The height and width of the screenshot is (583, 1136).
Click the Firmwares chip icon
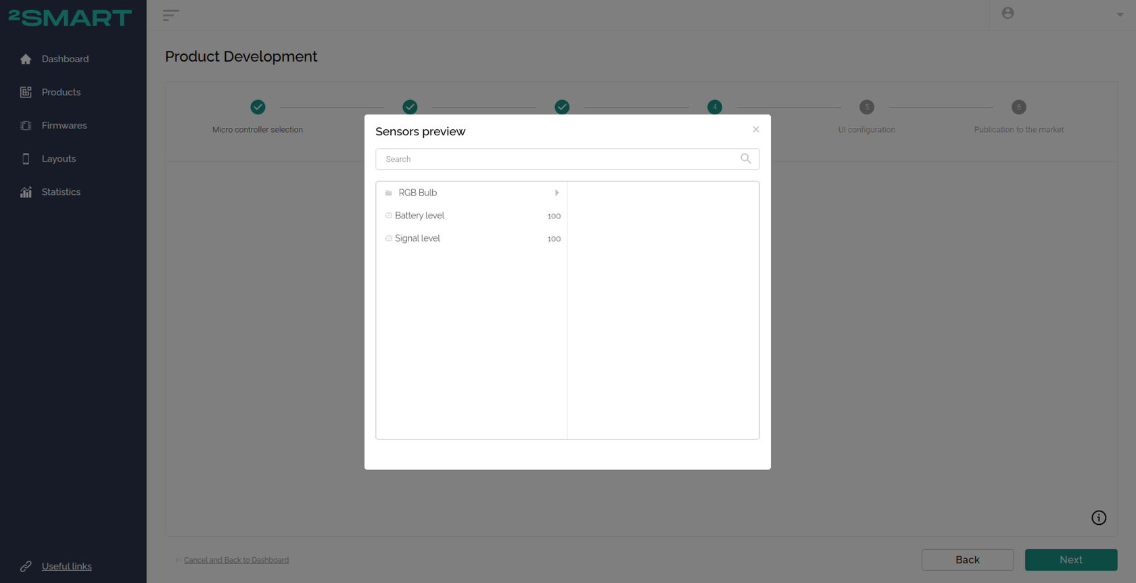pos(26,125)
